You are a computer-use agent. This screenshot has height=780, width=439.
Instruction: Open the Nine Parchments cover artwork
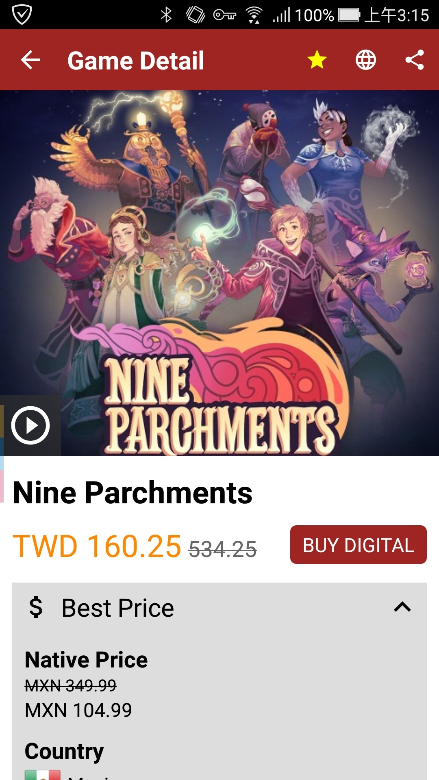click(219, 273)
